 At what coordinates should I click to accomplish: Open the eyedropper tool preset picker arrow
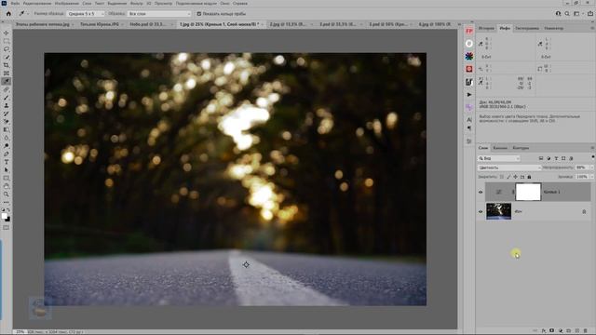click(28, 14)
